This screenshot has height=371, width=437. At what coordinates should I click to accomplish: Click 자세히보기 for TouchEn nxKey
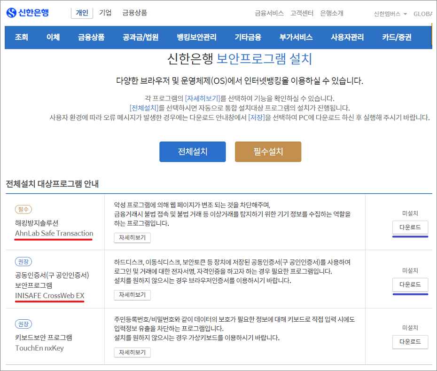click(x=133, y=352)
